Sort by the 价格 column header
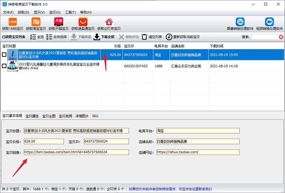 coord(112,46)
